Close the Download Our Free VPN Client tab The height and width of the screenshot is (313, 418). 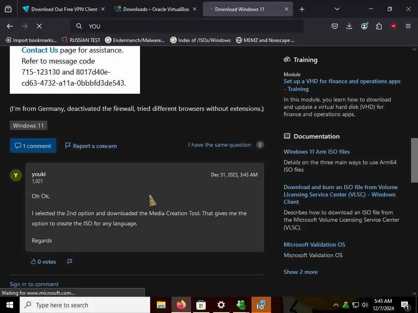point(103,9)
